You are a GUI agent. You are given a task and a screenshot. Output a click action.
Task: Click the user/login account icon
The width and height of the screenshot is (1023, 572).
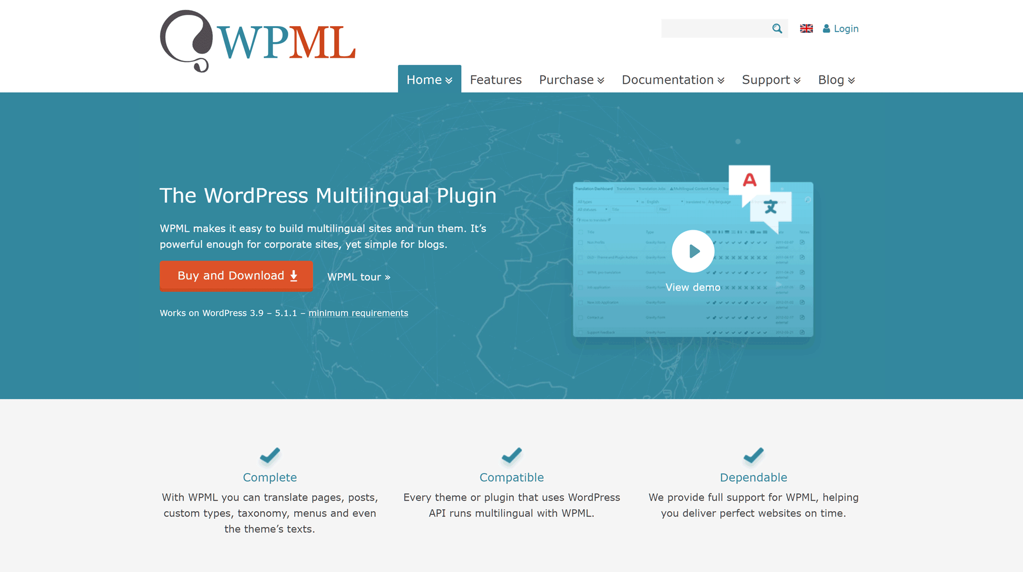click(x=826, y=28)
